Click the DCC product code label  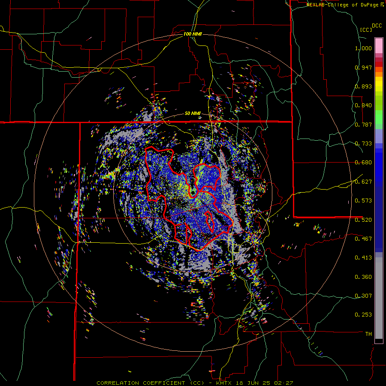pyautogui.click(x=377, y=26)
